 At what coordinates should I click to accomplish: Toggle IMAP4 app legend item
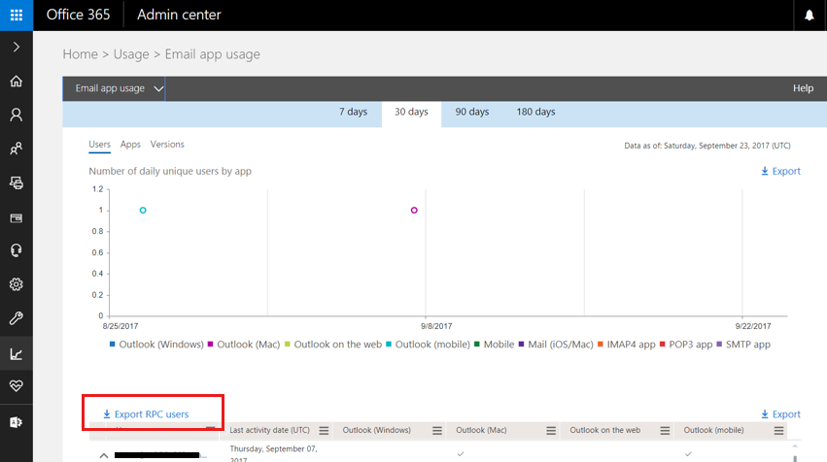click(627, 345)
